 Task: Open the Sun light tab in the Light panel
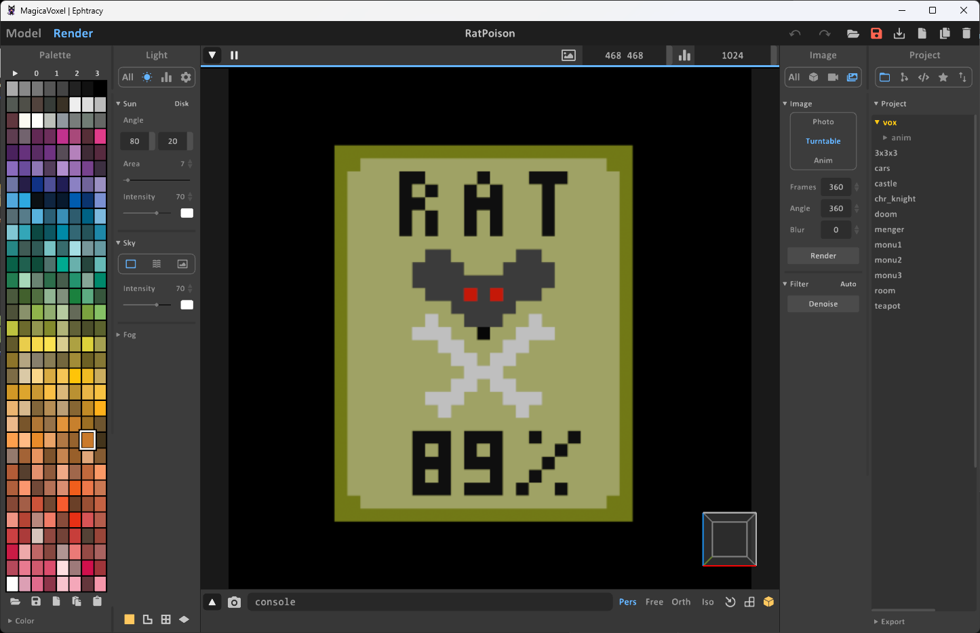click(146, 77)
